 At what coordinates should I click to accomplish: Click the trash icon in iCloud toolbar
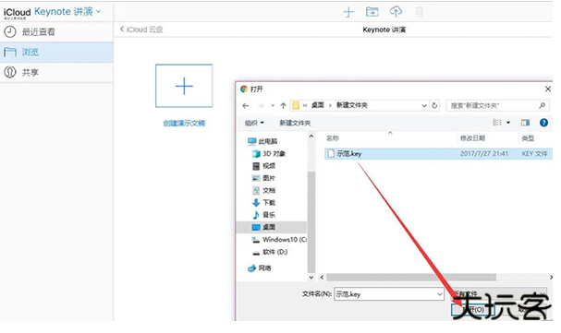pos(420,12)
